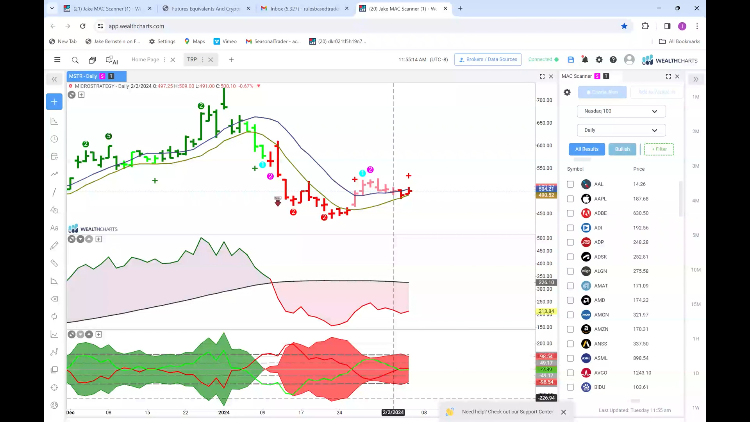750x422 pixels.
Task: Bookmark this page with star icon
Action: click(x=624, y=26)
